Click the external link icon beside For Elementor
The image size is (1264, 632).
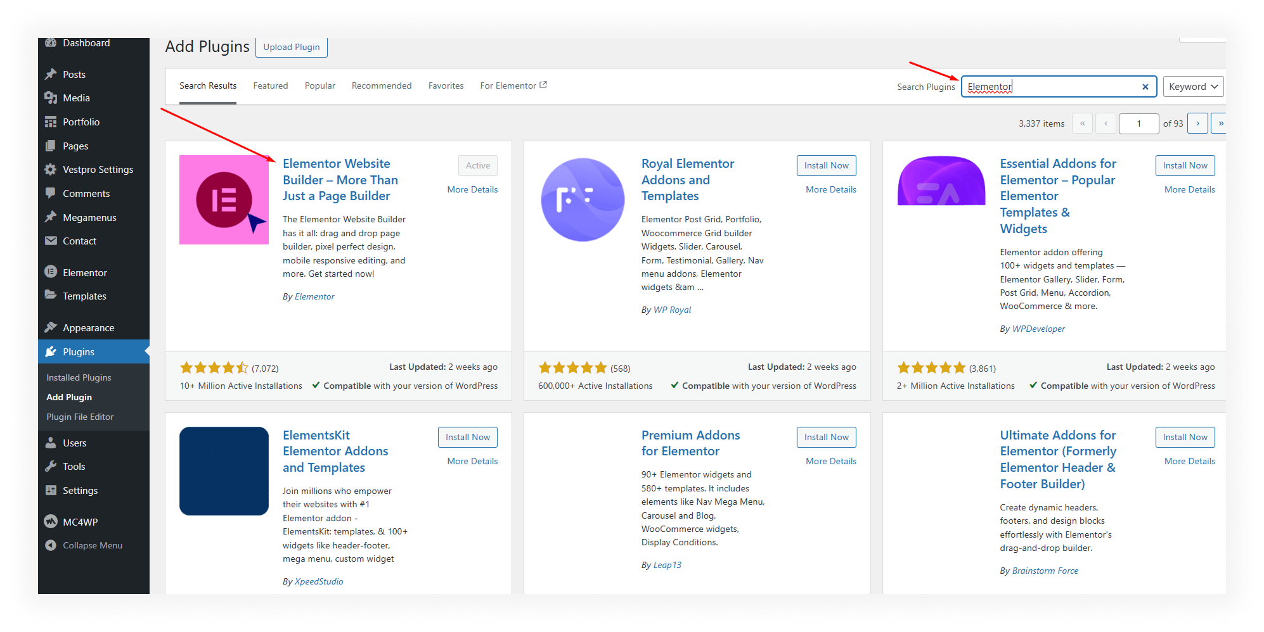click(543, 85)
